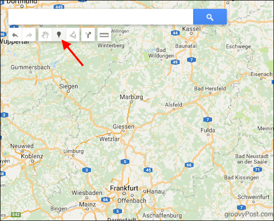Viewport: 274px width, 221px height.
Task: Select the hand pan tool
Action: [x=45, y=35]
